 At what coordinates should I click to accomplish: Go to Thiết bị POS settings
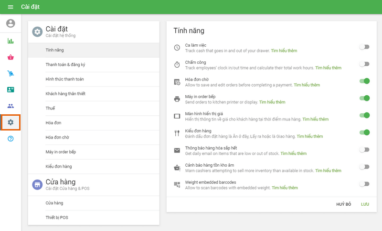click(56, 218)
